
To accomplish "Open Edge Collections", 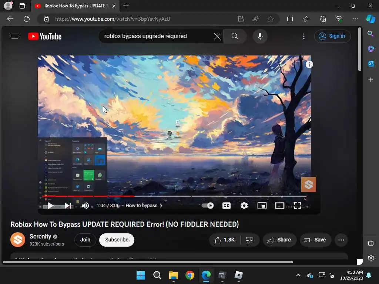I will (x=323, y=19).
